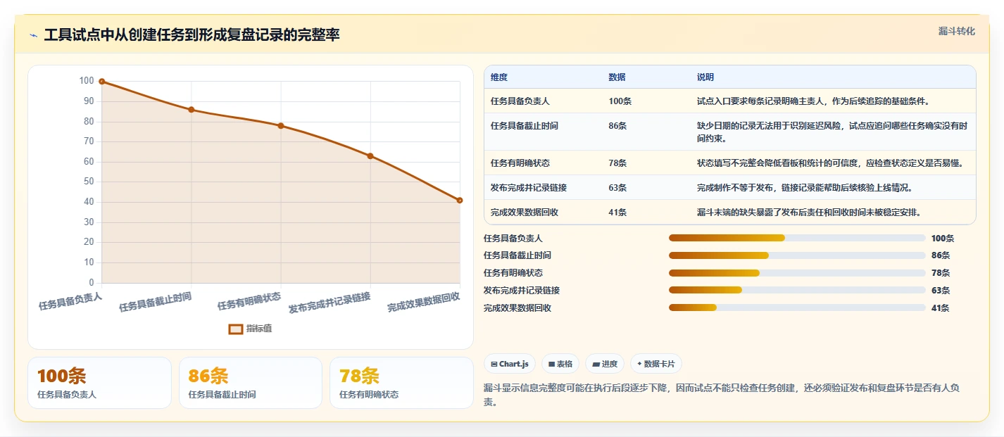
Task: Click the 100条 value beside the progress bar
Action: (x=943, y=238)
